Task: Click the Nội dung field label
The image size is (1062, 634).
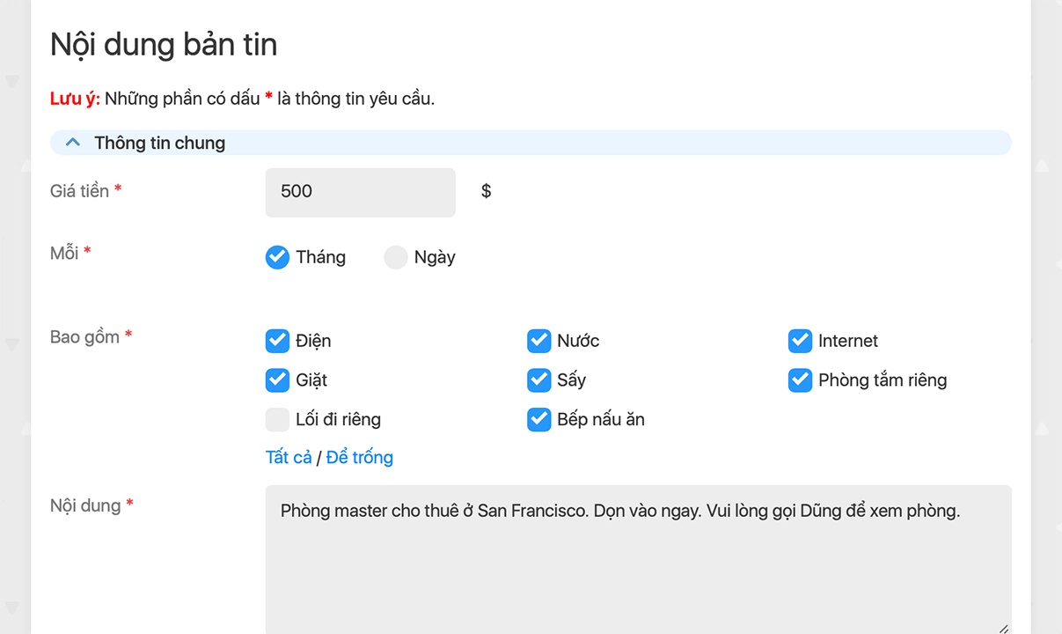Action: click(85, 505)
